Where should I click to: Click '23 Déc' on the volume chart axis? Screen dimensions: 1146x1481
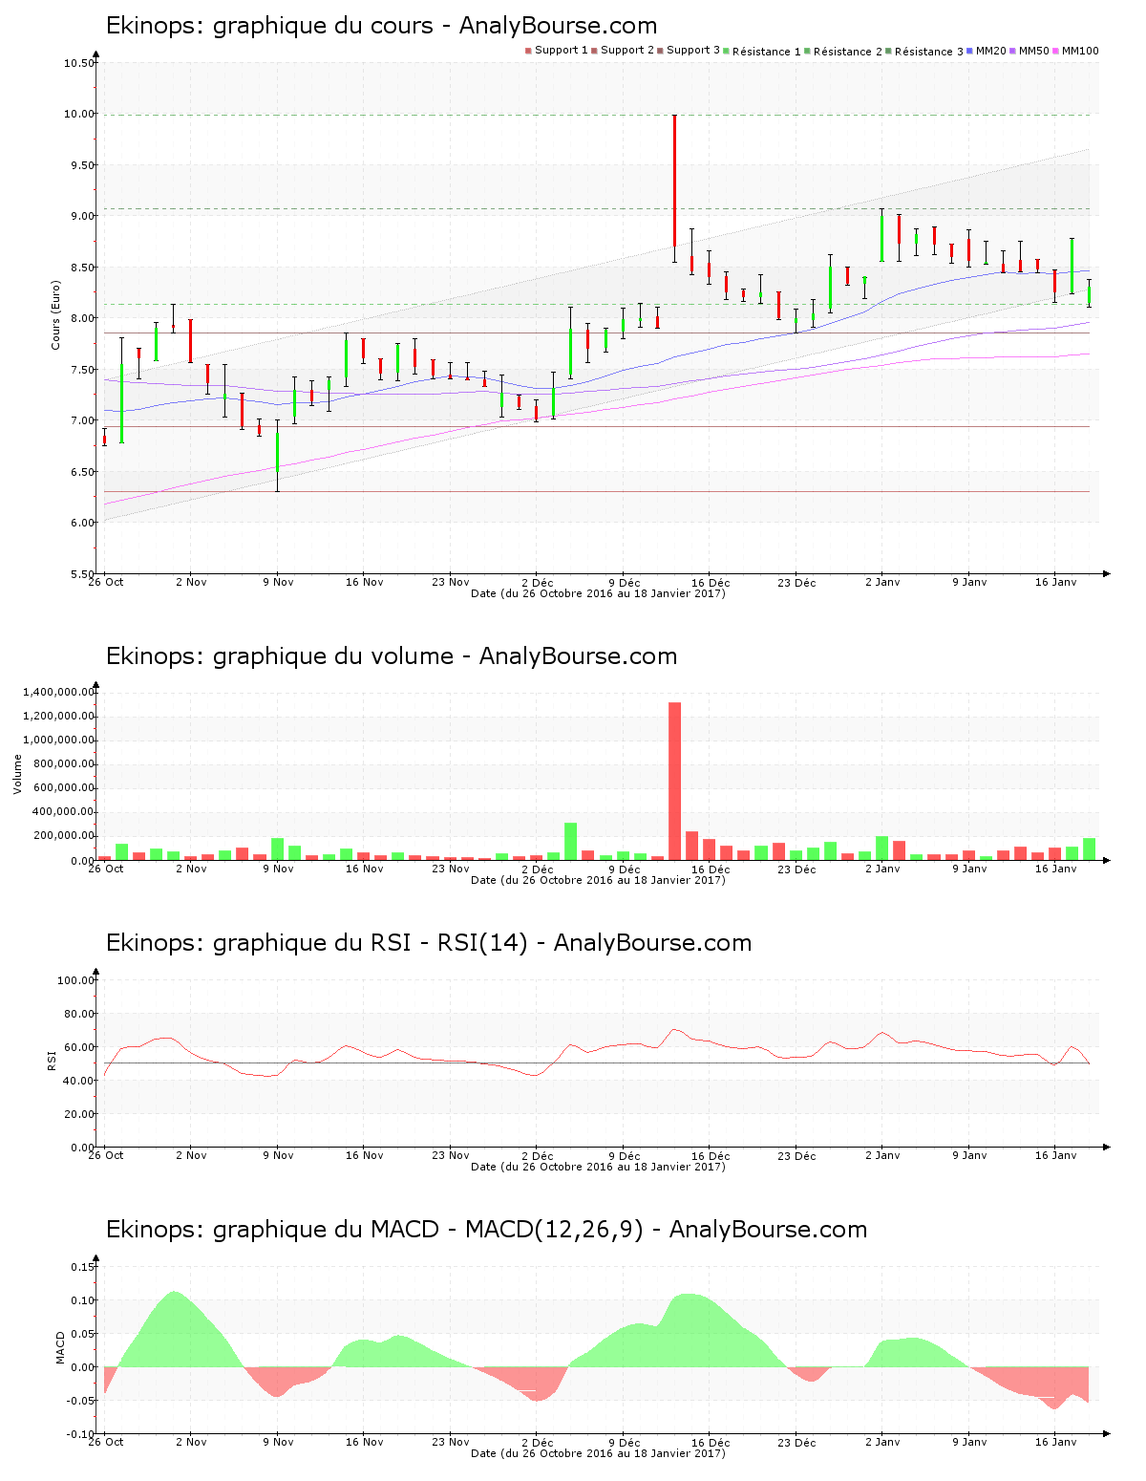point(796,869)
